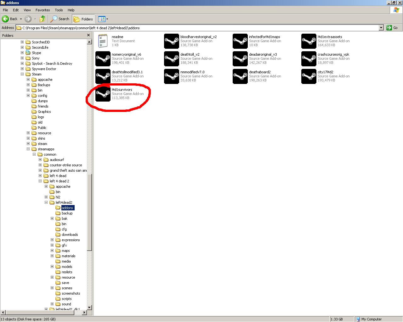Go up one folder level

click(43, 19)
